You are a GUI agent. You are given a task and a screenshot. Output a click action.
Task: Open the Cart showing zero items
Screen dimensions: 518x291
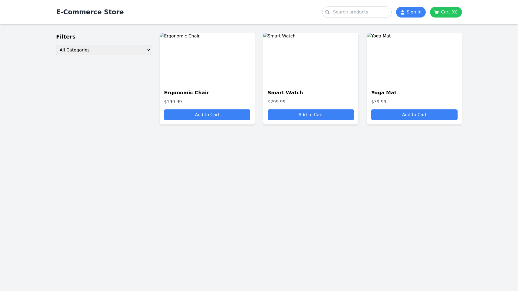pyautogui.click(x=445, y=12)
